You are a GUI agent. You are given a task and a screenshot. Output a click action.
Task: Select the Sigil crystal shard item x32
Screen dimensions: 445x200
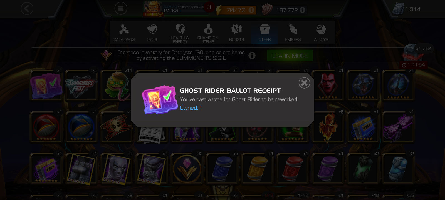187,168
